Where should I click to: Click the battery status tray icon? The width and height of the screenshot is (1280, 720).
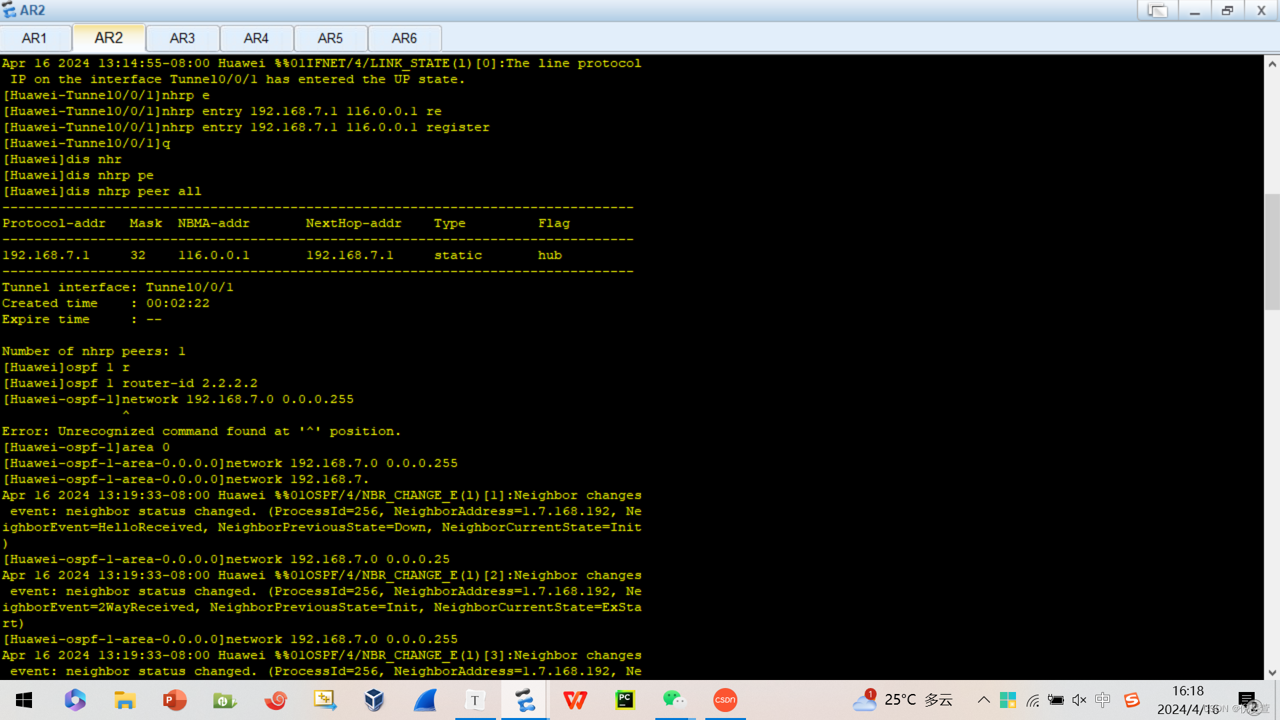point(1056,700)
